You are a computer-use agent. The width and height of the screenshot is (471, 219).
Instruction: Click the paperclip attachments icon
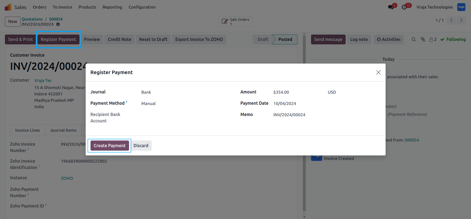coord(423,39)
